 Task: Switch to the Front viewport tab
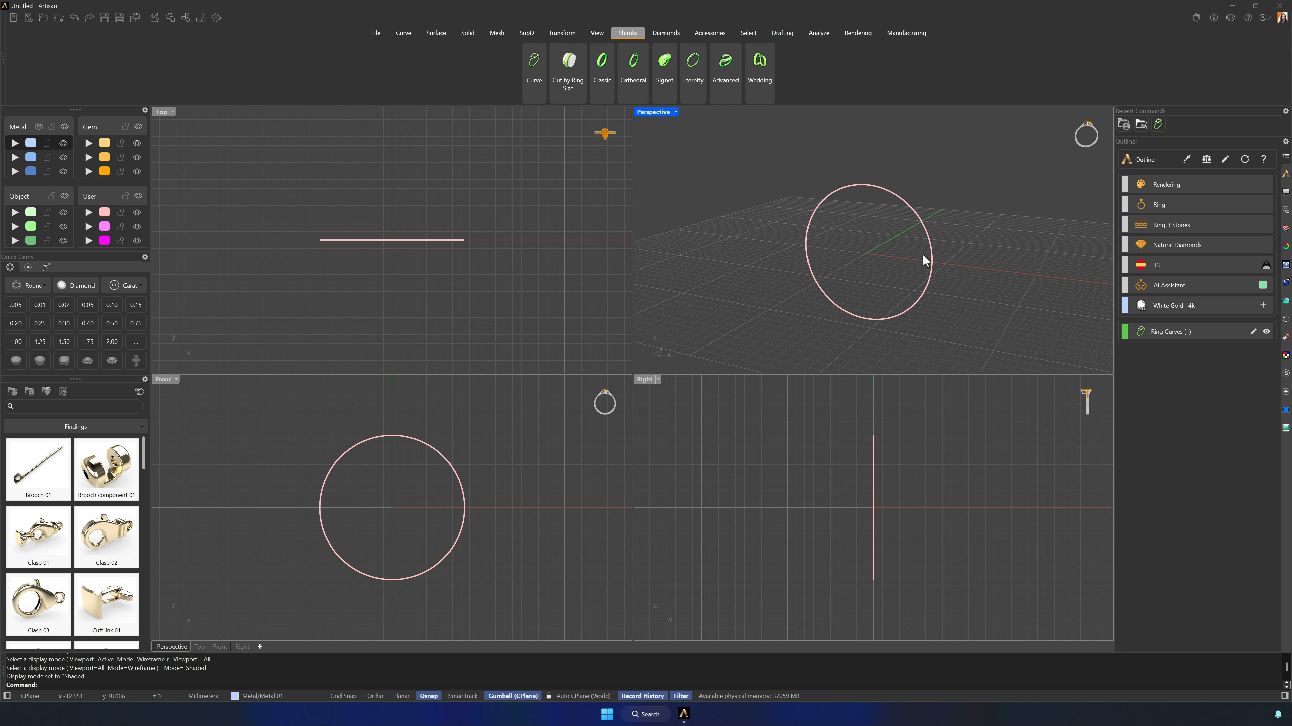tap(220, 646)
